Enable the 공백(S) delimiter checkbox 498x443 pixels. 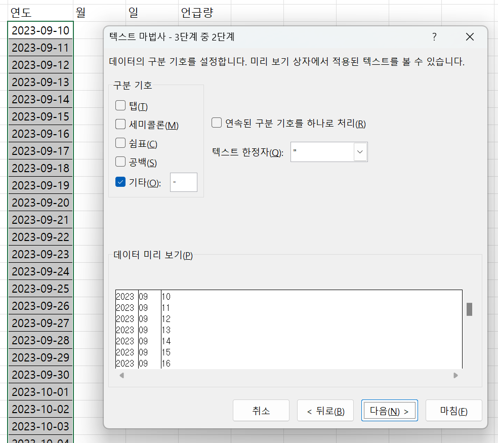coord(120,162)
